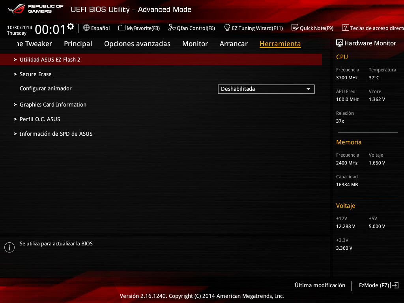Click the info circle icon
The height and width of the screenshot is (303, 404).
[9, 247]
